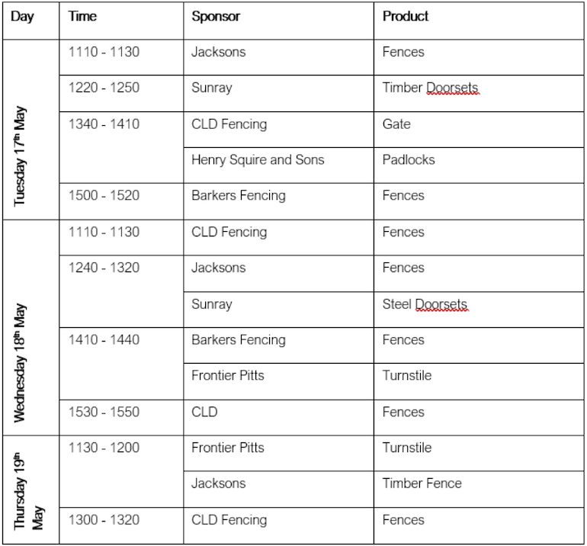Click the Time column header cell
Screen dimensions: 587x546
[x=121, y=21]
